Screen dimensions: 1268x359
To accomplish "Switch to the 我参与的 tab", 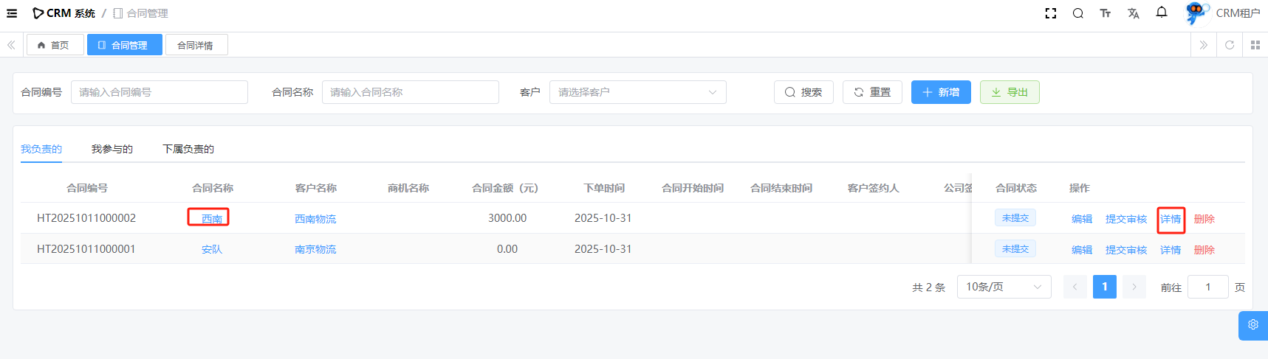I will tap(112, 149).
